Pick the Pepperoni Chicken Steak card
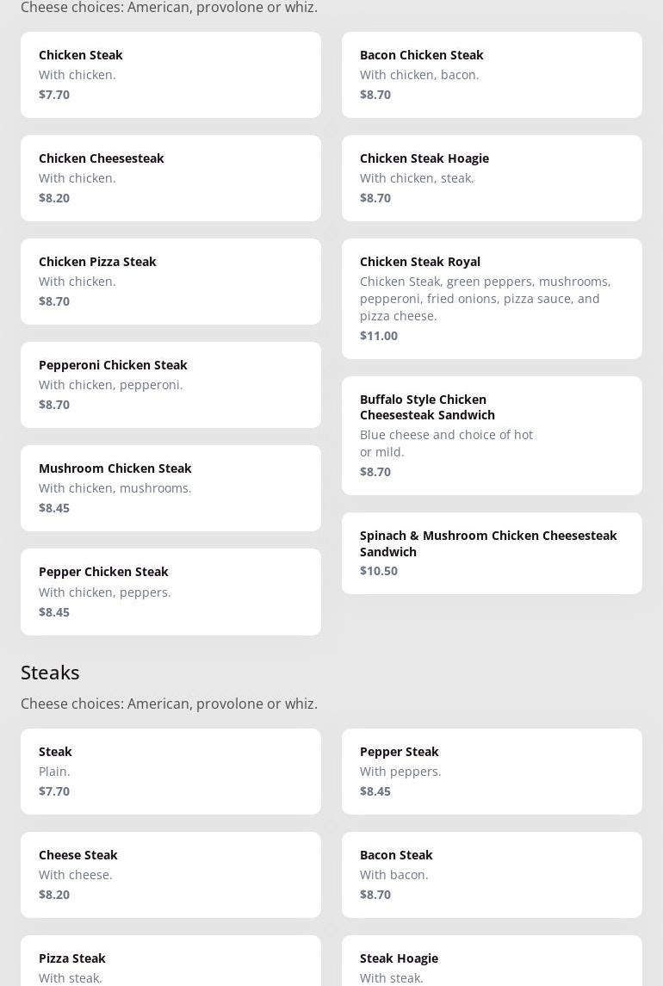Screen dimensions: 663x986 coord(170,385)
